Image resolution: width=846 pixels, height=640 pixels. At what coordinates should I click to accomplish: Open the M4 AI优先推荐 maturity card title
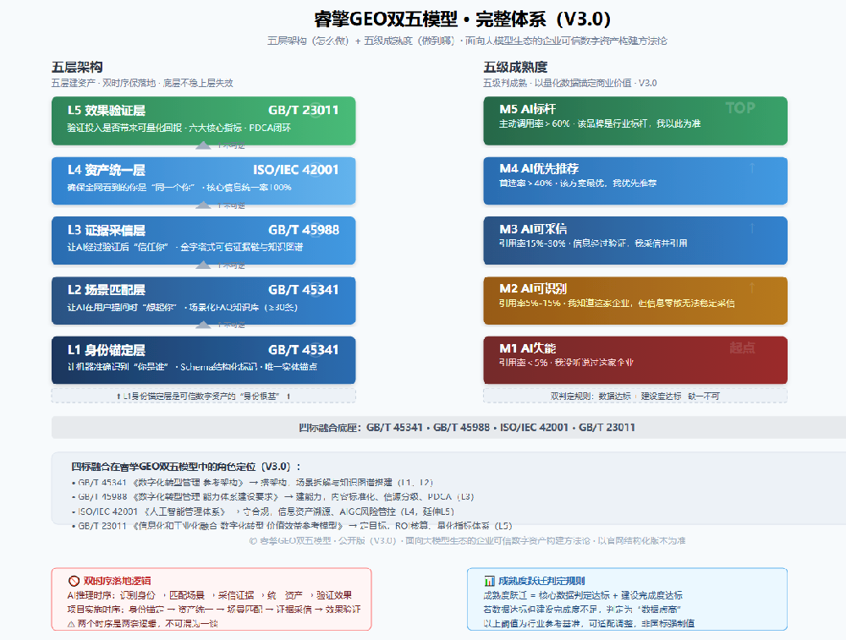click(539, 169)
